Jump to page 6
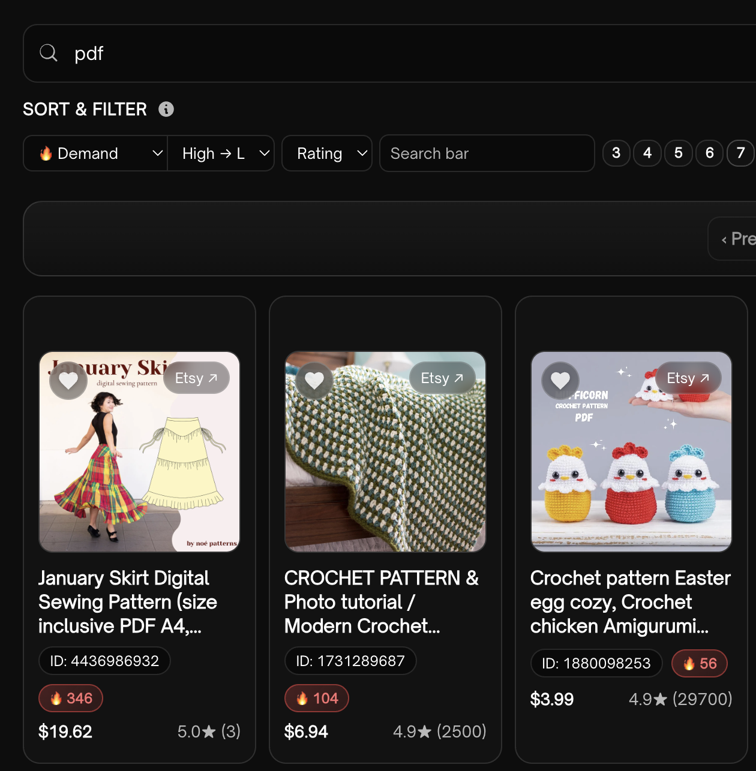Viewport: 756px width, 771px height. point(710,153)
